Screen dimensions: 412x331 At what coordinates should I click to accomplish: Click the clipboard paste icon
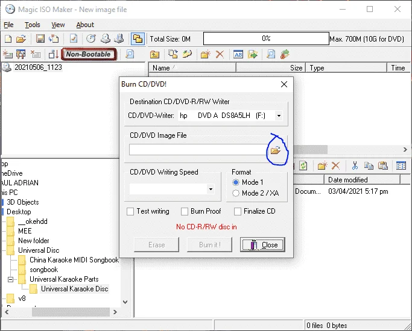pos(382,165)
